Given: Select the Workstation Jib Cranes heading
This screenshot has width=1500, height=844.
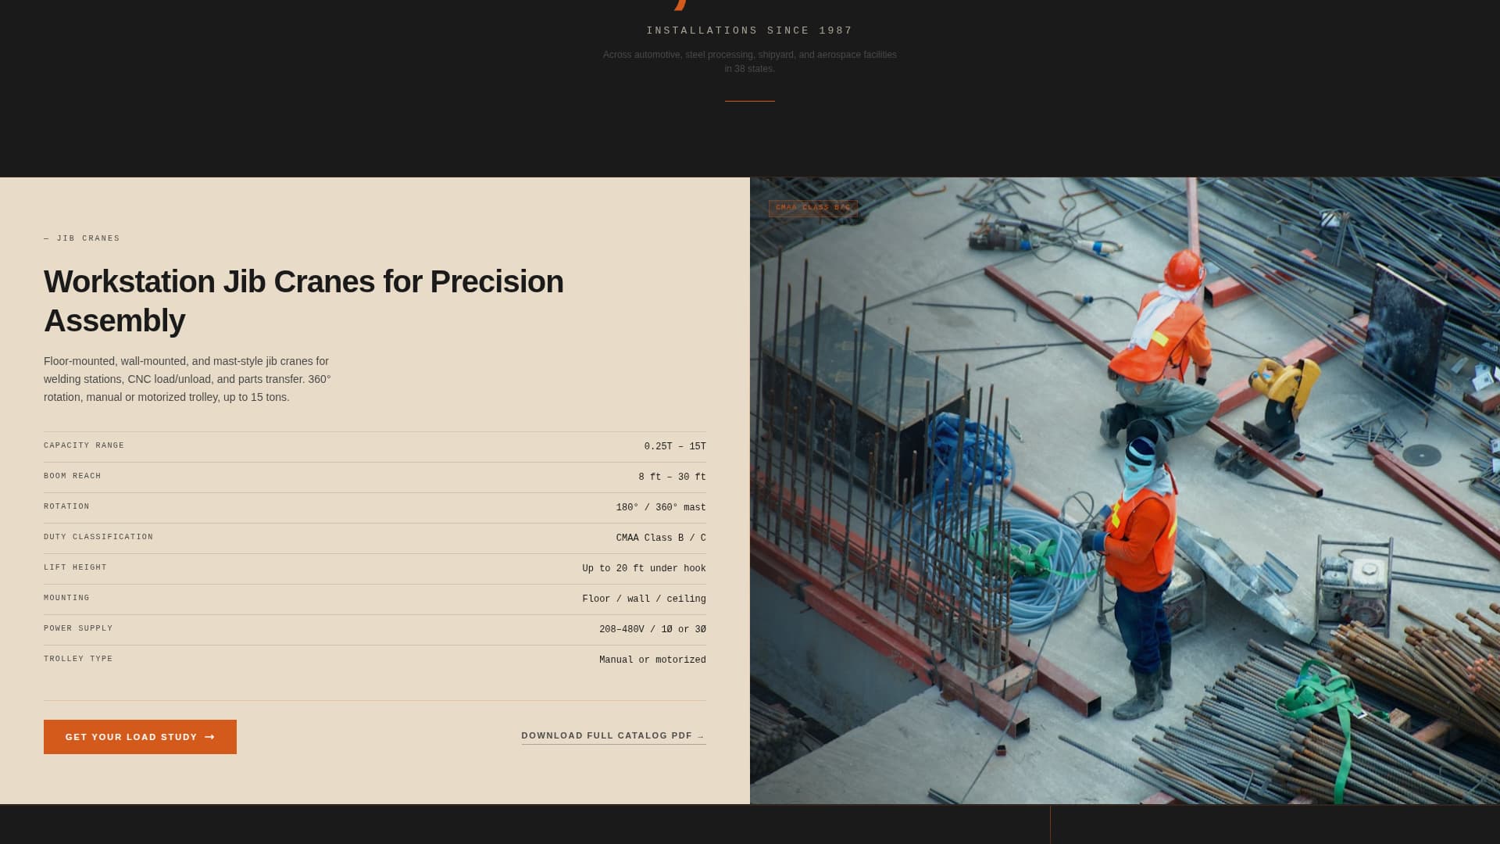Looking at the screenshot, I should pos(303,300).
